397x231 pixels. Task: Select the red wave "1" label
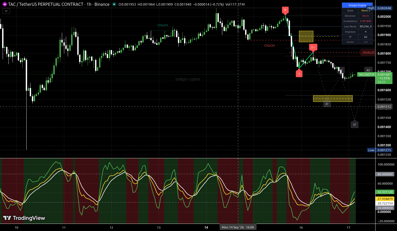click(x=299, y=74)
